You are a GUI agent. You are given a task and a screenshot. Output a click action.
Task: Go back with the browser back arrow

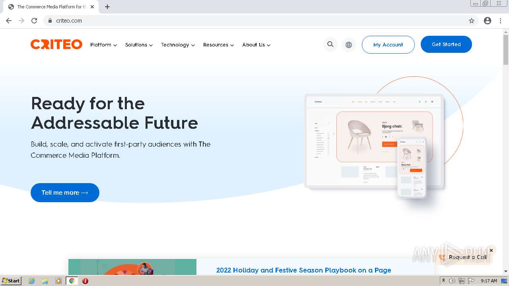pos(9,21)
